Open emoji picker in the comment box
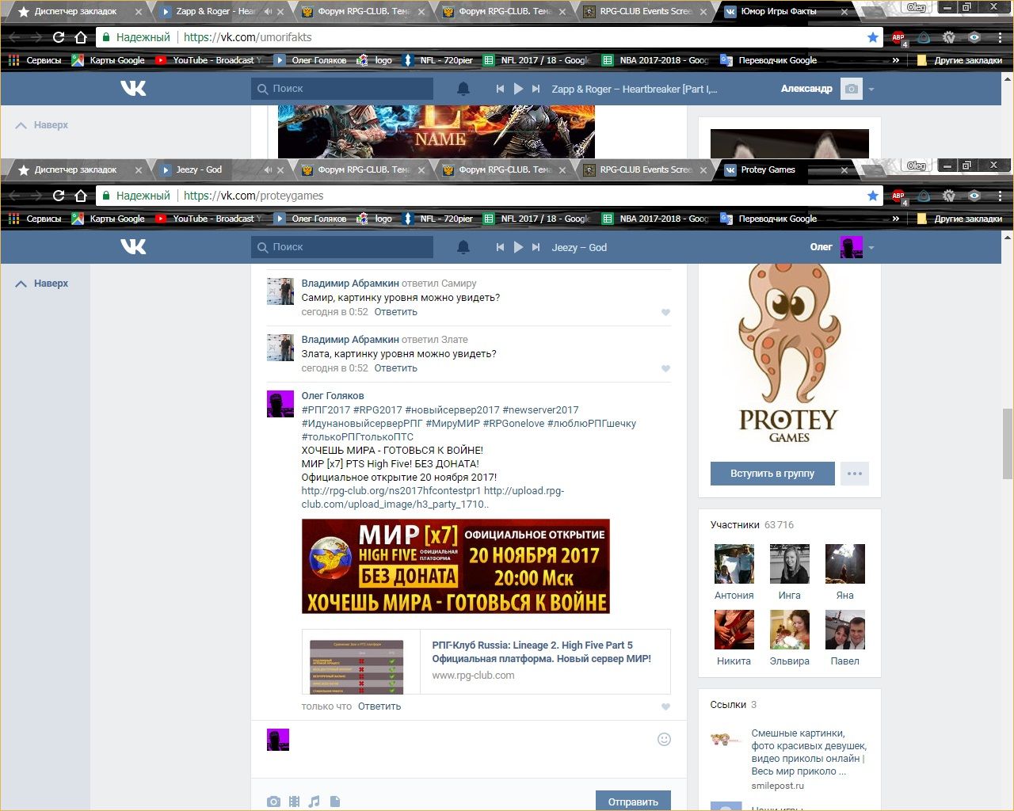Image resolution: width=1014 pixels, height=811 pixels. pos(664,739)
